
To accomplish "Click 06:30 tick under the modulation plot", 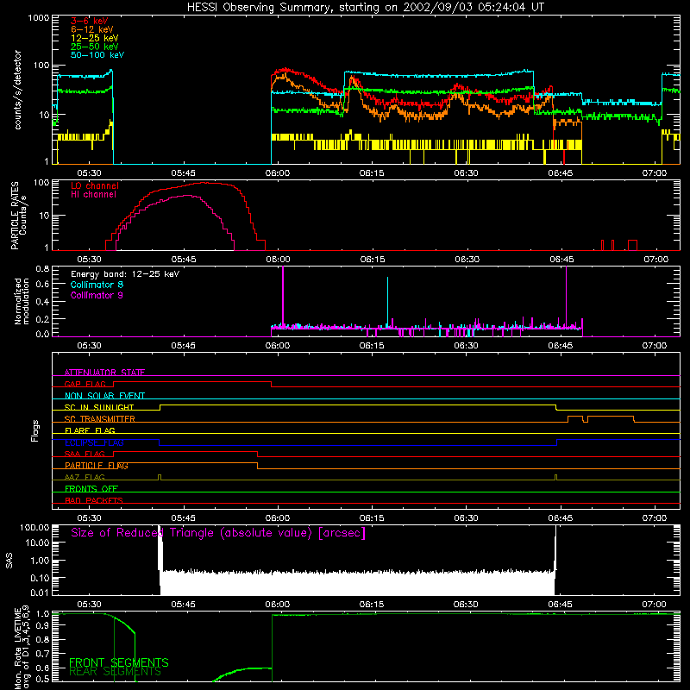I will pyautogui.click(x=466, y=346).
